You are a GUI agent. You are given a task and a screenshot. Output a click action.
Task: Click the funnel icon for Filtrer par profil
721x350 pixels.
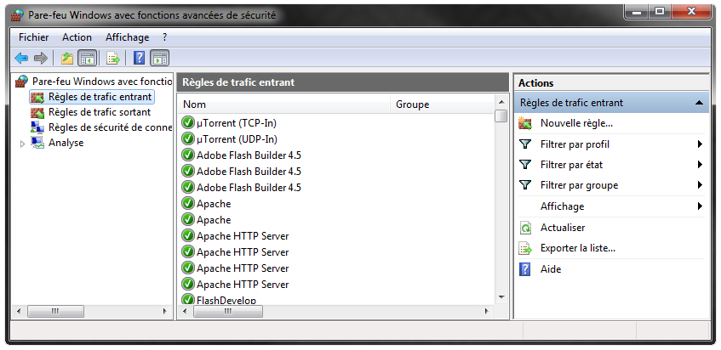pyautogui.click(x=525, y=144)
